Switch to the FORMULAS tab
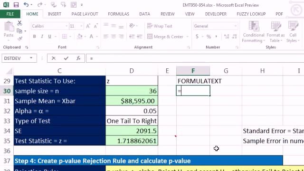Viewport: 304px width, 171px height. pos(118,14)
